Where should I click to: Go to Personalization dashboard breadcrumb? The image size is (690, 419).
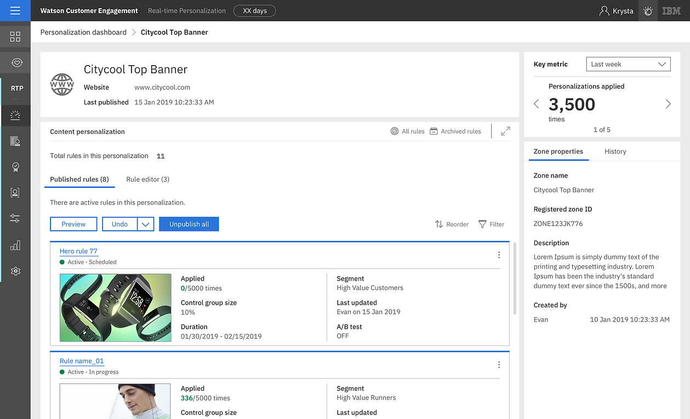(x=83, y=32)
